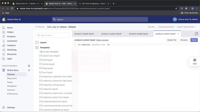The image size is (200, 112).
Task: Expand the code editor to fullscreen
Action: [x=196, y=34]
